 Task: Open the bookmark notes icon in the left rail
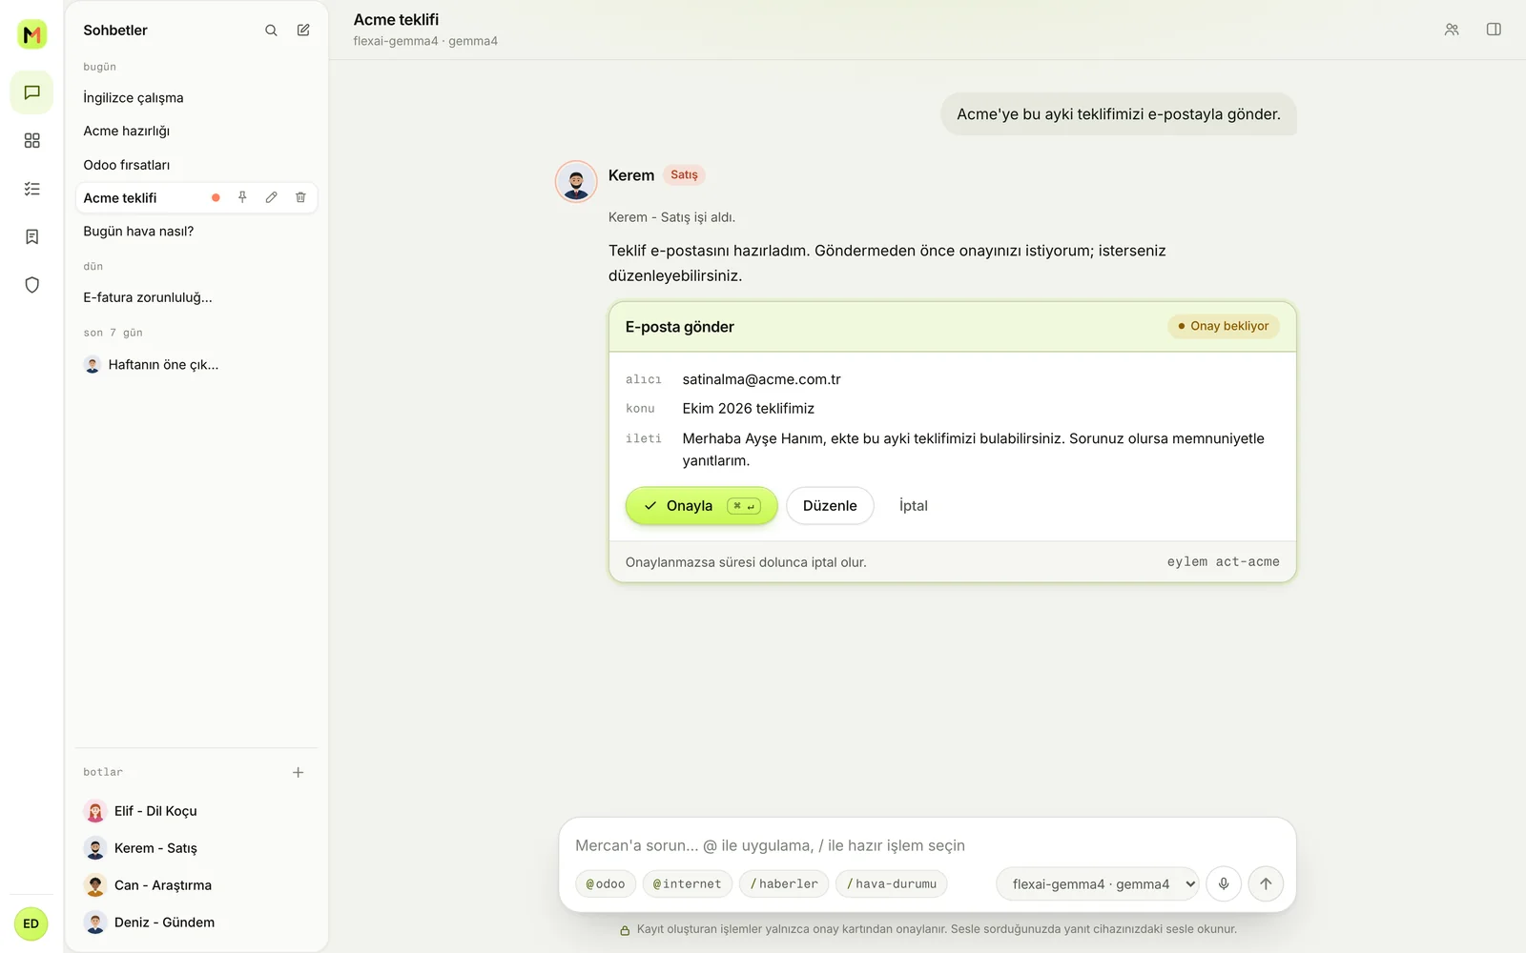(x=31, y=236)
